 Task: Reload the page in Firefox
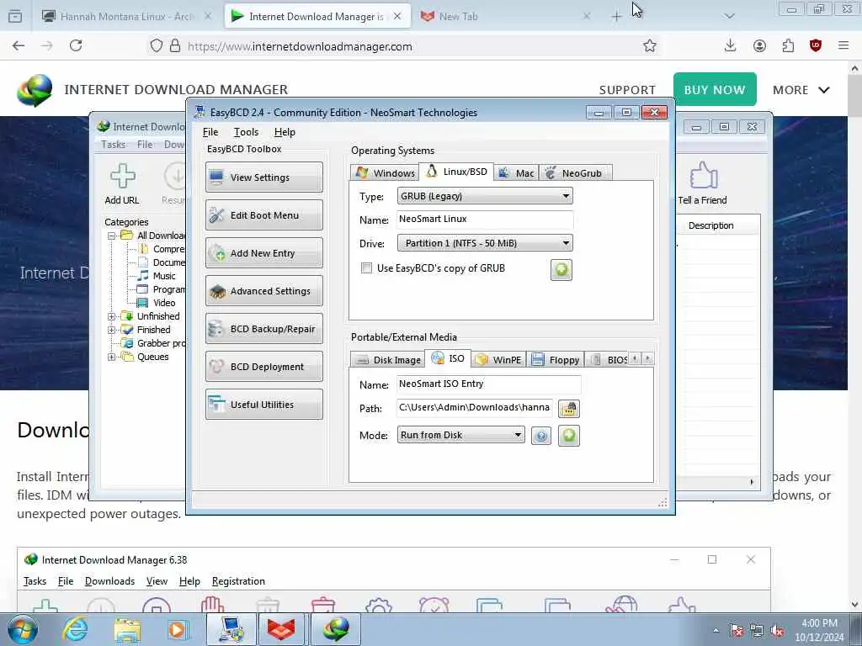76,46
